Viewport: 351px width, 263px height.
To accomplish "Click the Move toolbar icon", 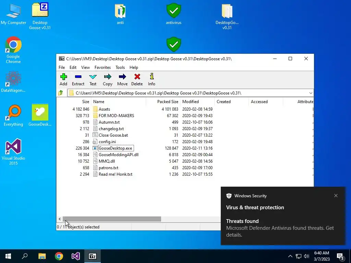I will pos(122,79).
